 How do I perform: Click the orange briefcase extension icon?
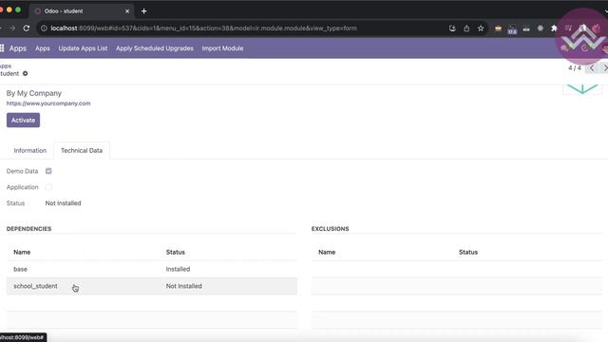(x=498, y=28)
